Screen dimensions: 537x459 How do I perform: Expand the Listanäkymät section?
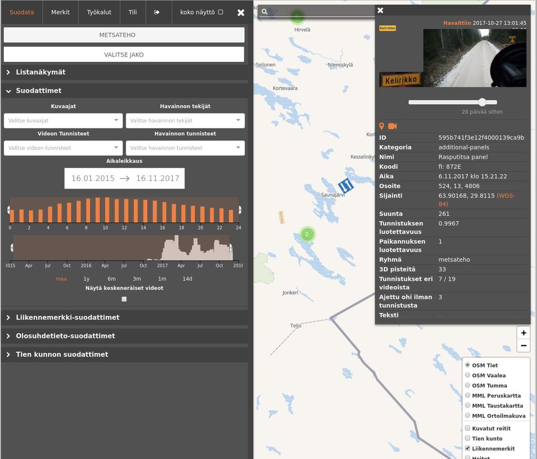pos(124,72)
